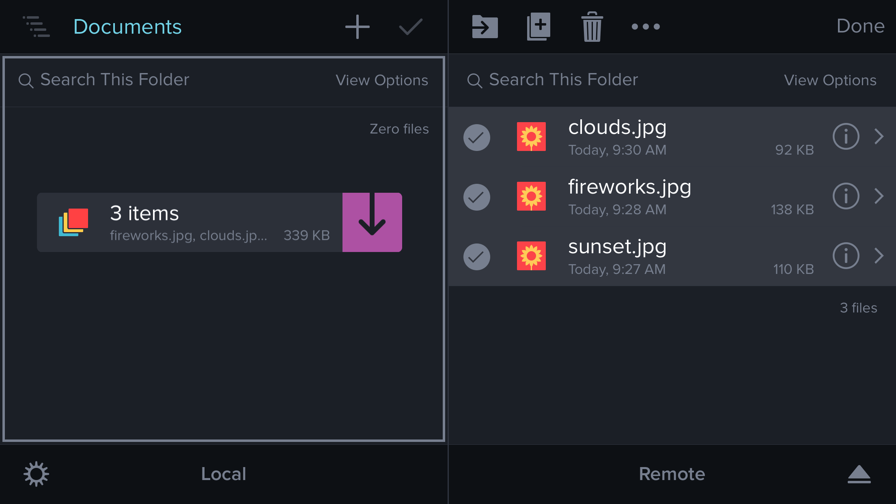This screenshot has height=504, width=896.
Task: Switch to the Local tab
Action: click(x=224, y=474)
